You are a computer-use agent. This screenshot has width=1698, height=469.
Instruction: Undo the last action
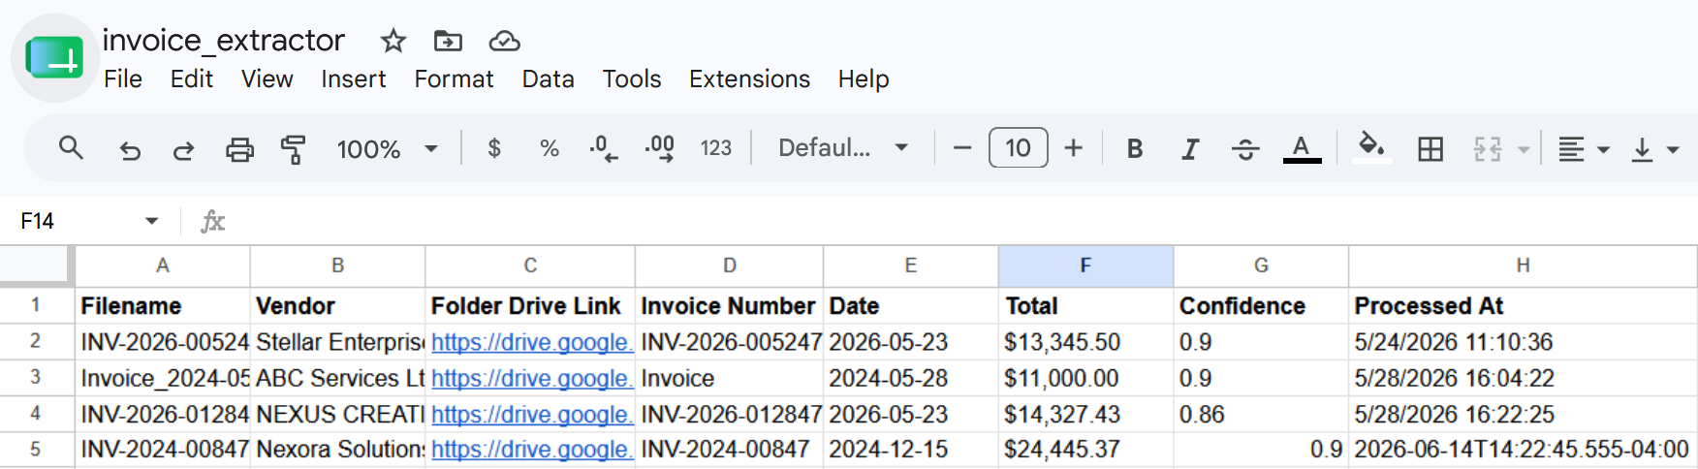click(x=129, y=149)
